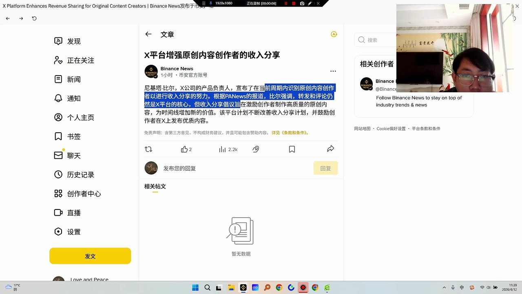
Task: Open the three-dot more menu on article
Action: pyautogui.click(x=333, y=71)
